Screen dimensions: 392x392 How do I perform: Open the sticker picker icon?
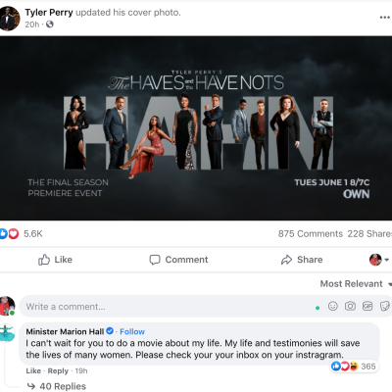tap(385, 306)
